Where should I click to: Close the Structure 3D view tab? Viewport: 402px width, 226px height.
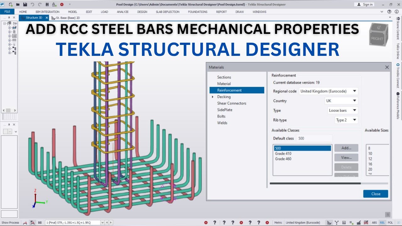tap(47, 18)
